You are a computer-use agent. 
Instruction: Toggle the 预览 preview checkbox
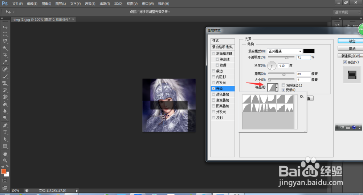click(345, 62)
